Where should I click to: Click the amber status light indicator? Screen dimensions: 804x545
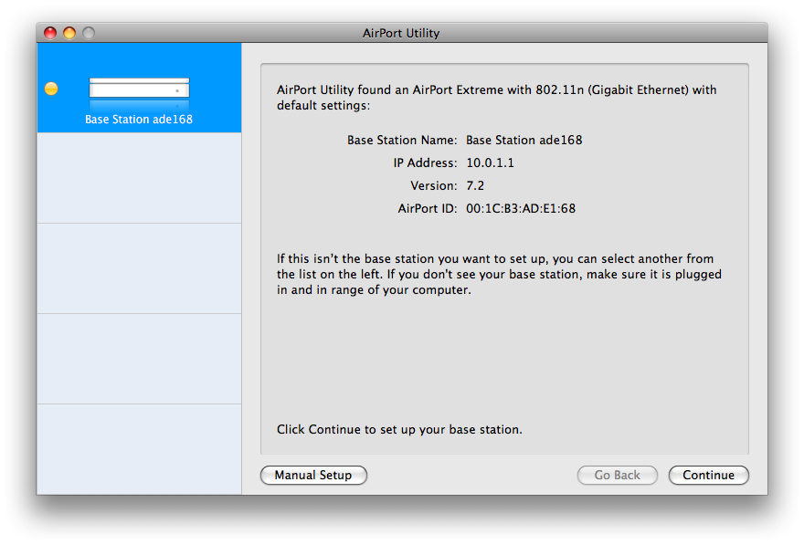pos(51,89)
